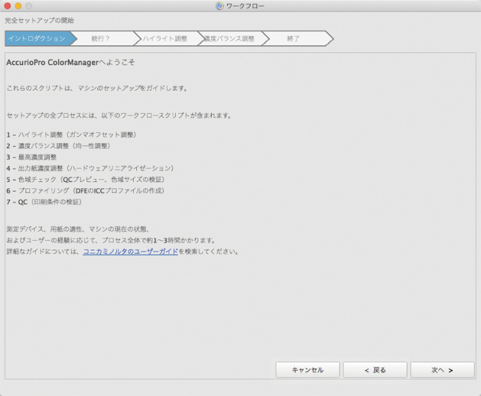Open the コニカミノルタのユーザーガイド link
Viewport: 481px width, 396px height.
click(x=130, y=252)
